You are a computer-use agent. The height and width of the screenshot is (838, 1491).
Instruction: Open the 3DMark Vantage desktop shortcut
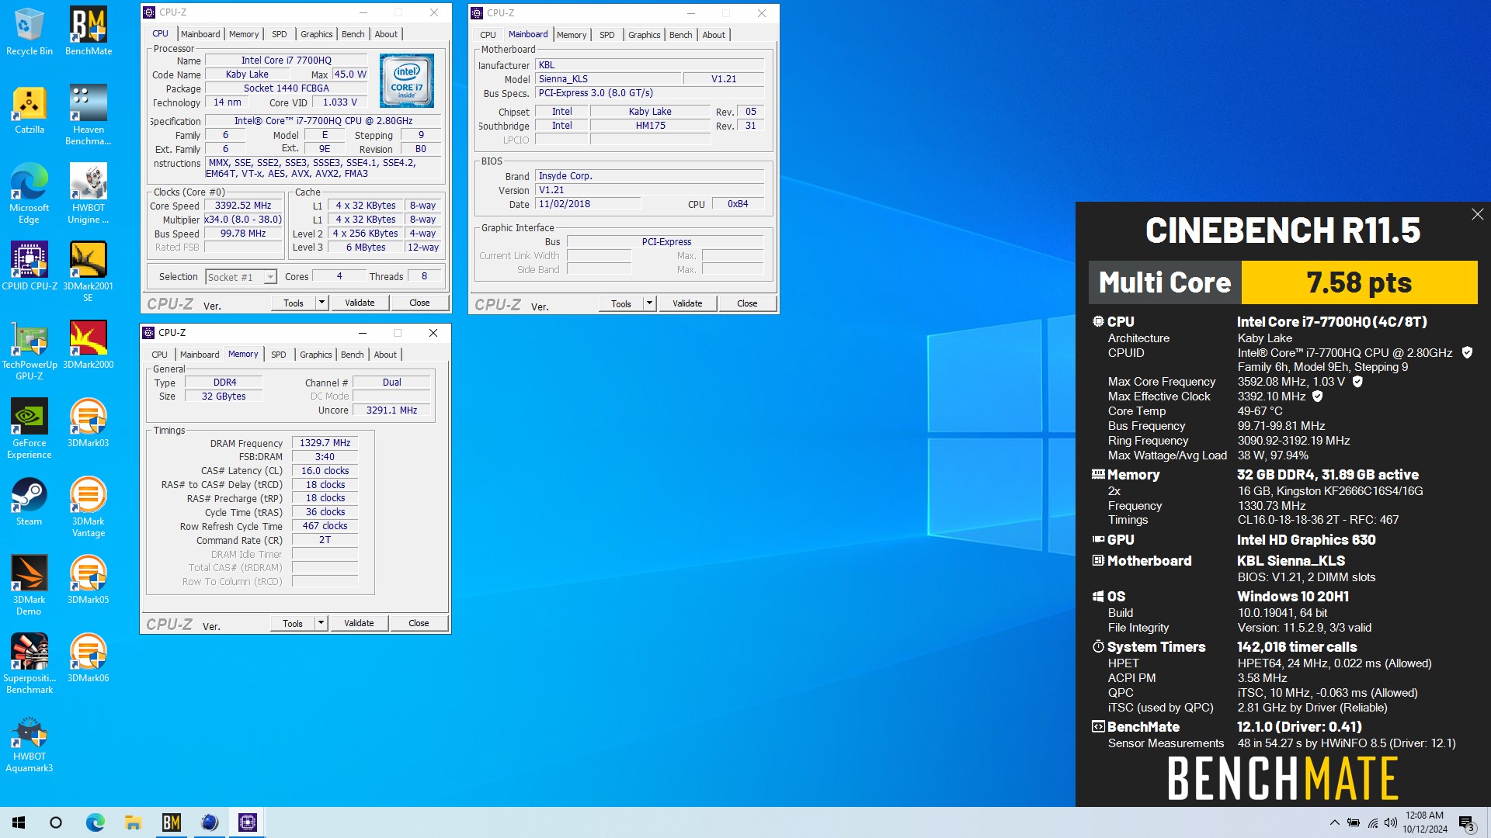89,507
